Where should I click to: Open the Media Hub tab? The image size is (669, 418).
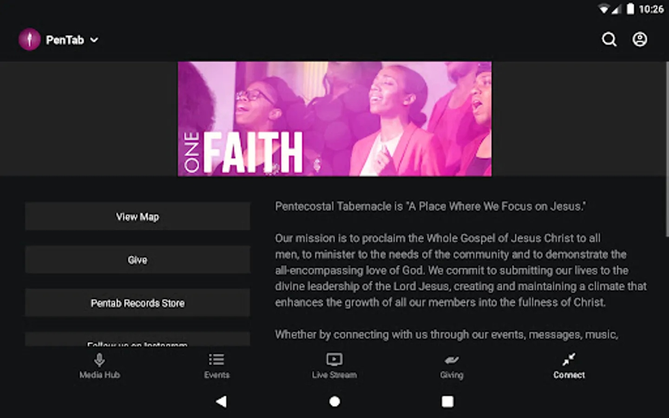(x=99, y=366)
